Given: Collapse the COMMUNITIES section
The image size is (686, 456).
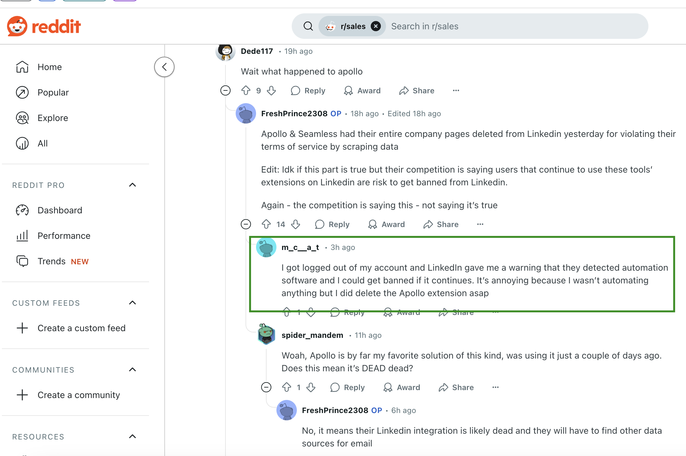Looking at the screenshot, I should (132, 369).
